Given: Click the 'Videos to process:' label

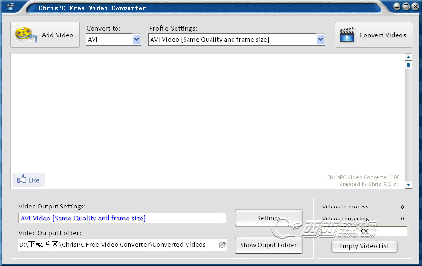Looking at the screenshot, I should coord(346,207).
